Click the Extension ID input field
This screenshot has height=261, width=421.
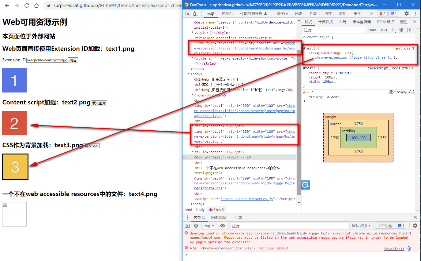tap(47, 60)
